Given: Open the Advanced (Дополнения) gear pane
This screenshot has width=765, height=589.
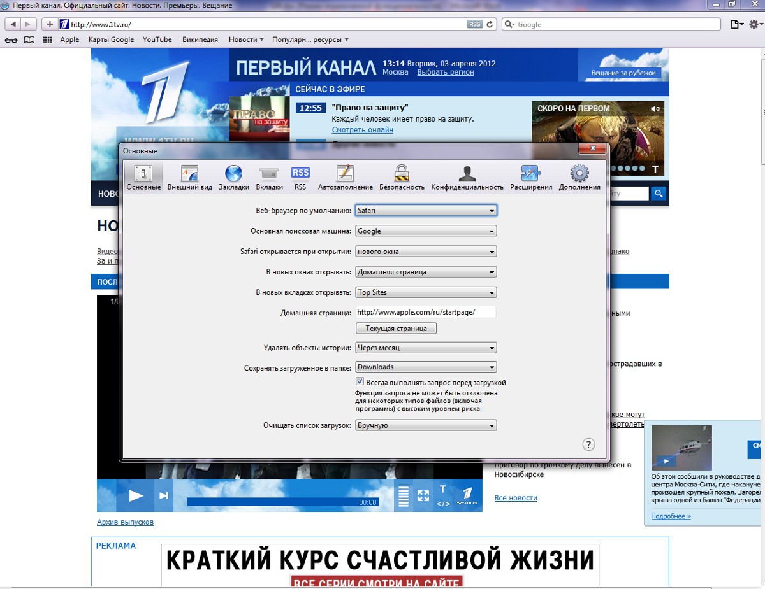Looking at the screenshot, I should pyautogui.click(x=579, y=178).
